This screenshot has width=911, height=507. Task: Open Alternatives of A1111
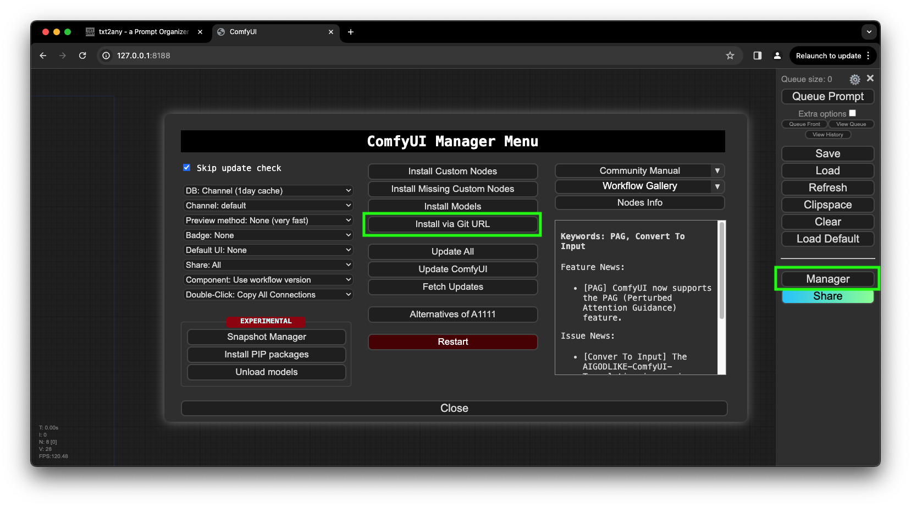(x=452, y=315)
